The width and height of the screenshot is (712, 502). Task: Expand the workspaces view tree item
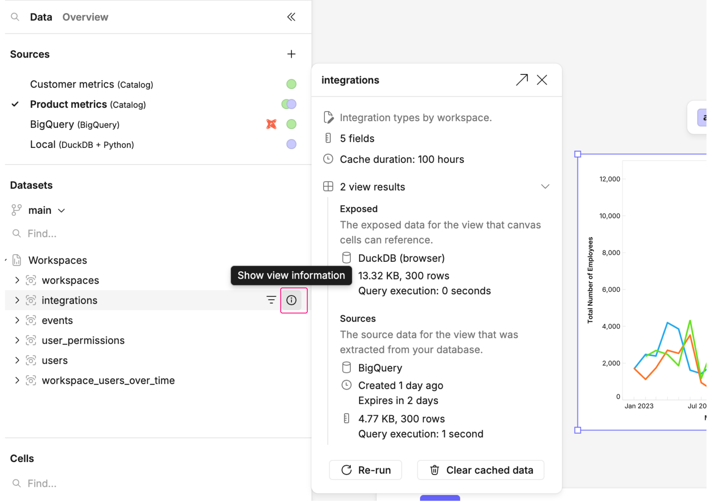pyautogui.click(x=17, y=280)
